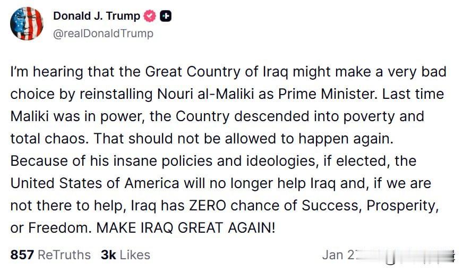463x272 pixels.
Task: Open the Donald J. Trump display name
Action: coord(97,16)
